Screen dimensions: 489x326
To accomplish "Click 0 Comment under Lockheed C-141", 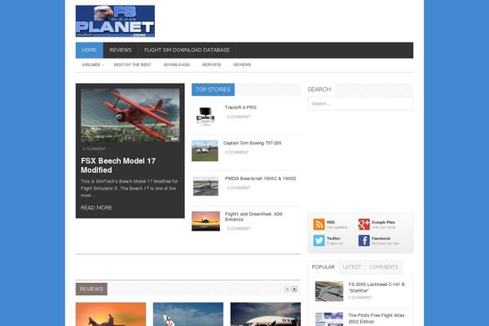I will [360, 297].
